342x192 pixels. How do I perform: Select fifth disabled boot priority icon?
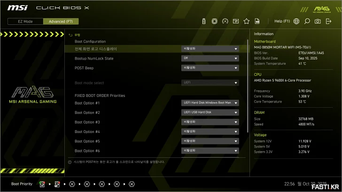[x=102, y=184]
